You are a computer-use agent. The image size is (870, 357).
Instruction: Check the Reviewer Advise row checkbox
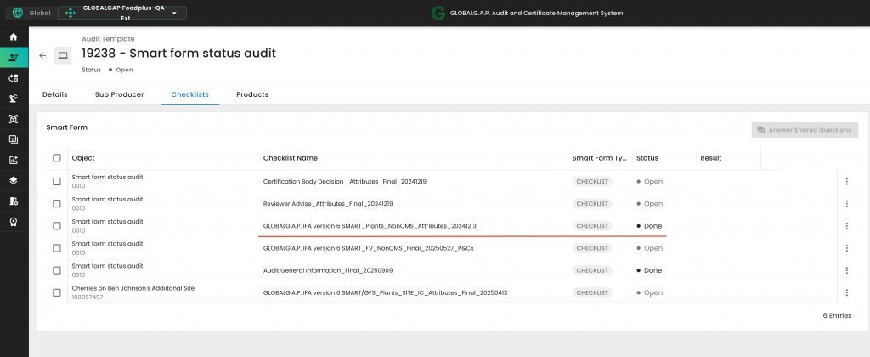[x=57, y=204]
